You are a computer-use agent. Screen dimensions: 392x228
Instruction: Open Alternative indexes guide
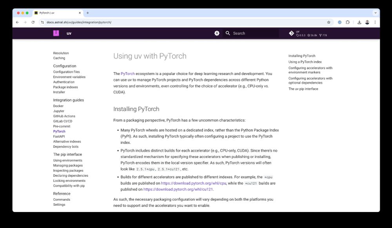pos(67,142)
